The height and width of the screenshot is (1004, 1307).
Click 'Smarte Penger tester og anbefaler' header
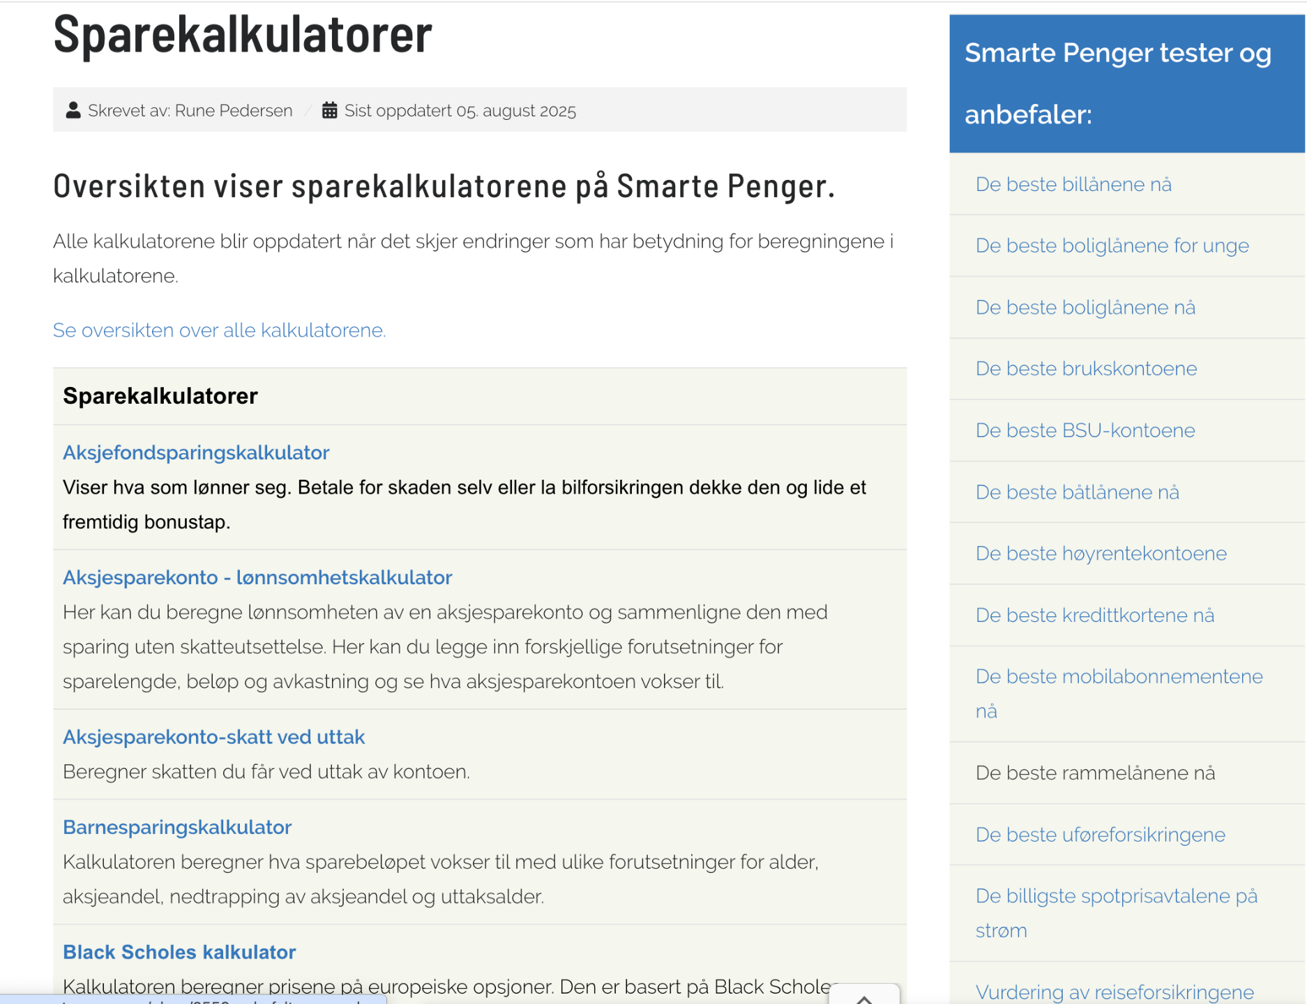1118,84
